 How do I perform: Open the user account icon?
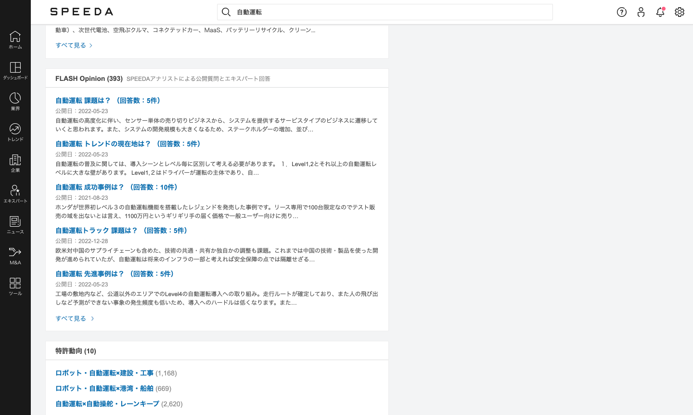(x=641, y=12)
